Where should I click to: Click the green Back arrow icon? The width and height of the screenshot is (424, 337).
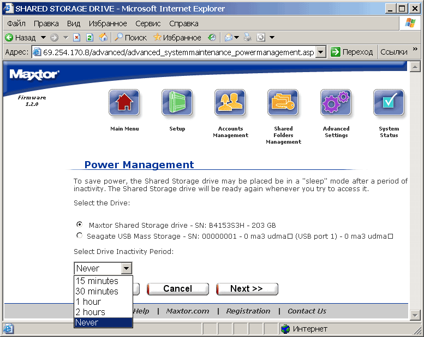9,37
